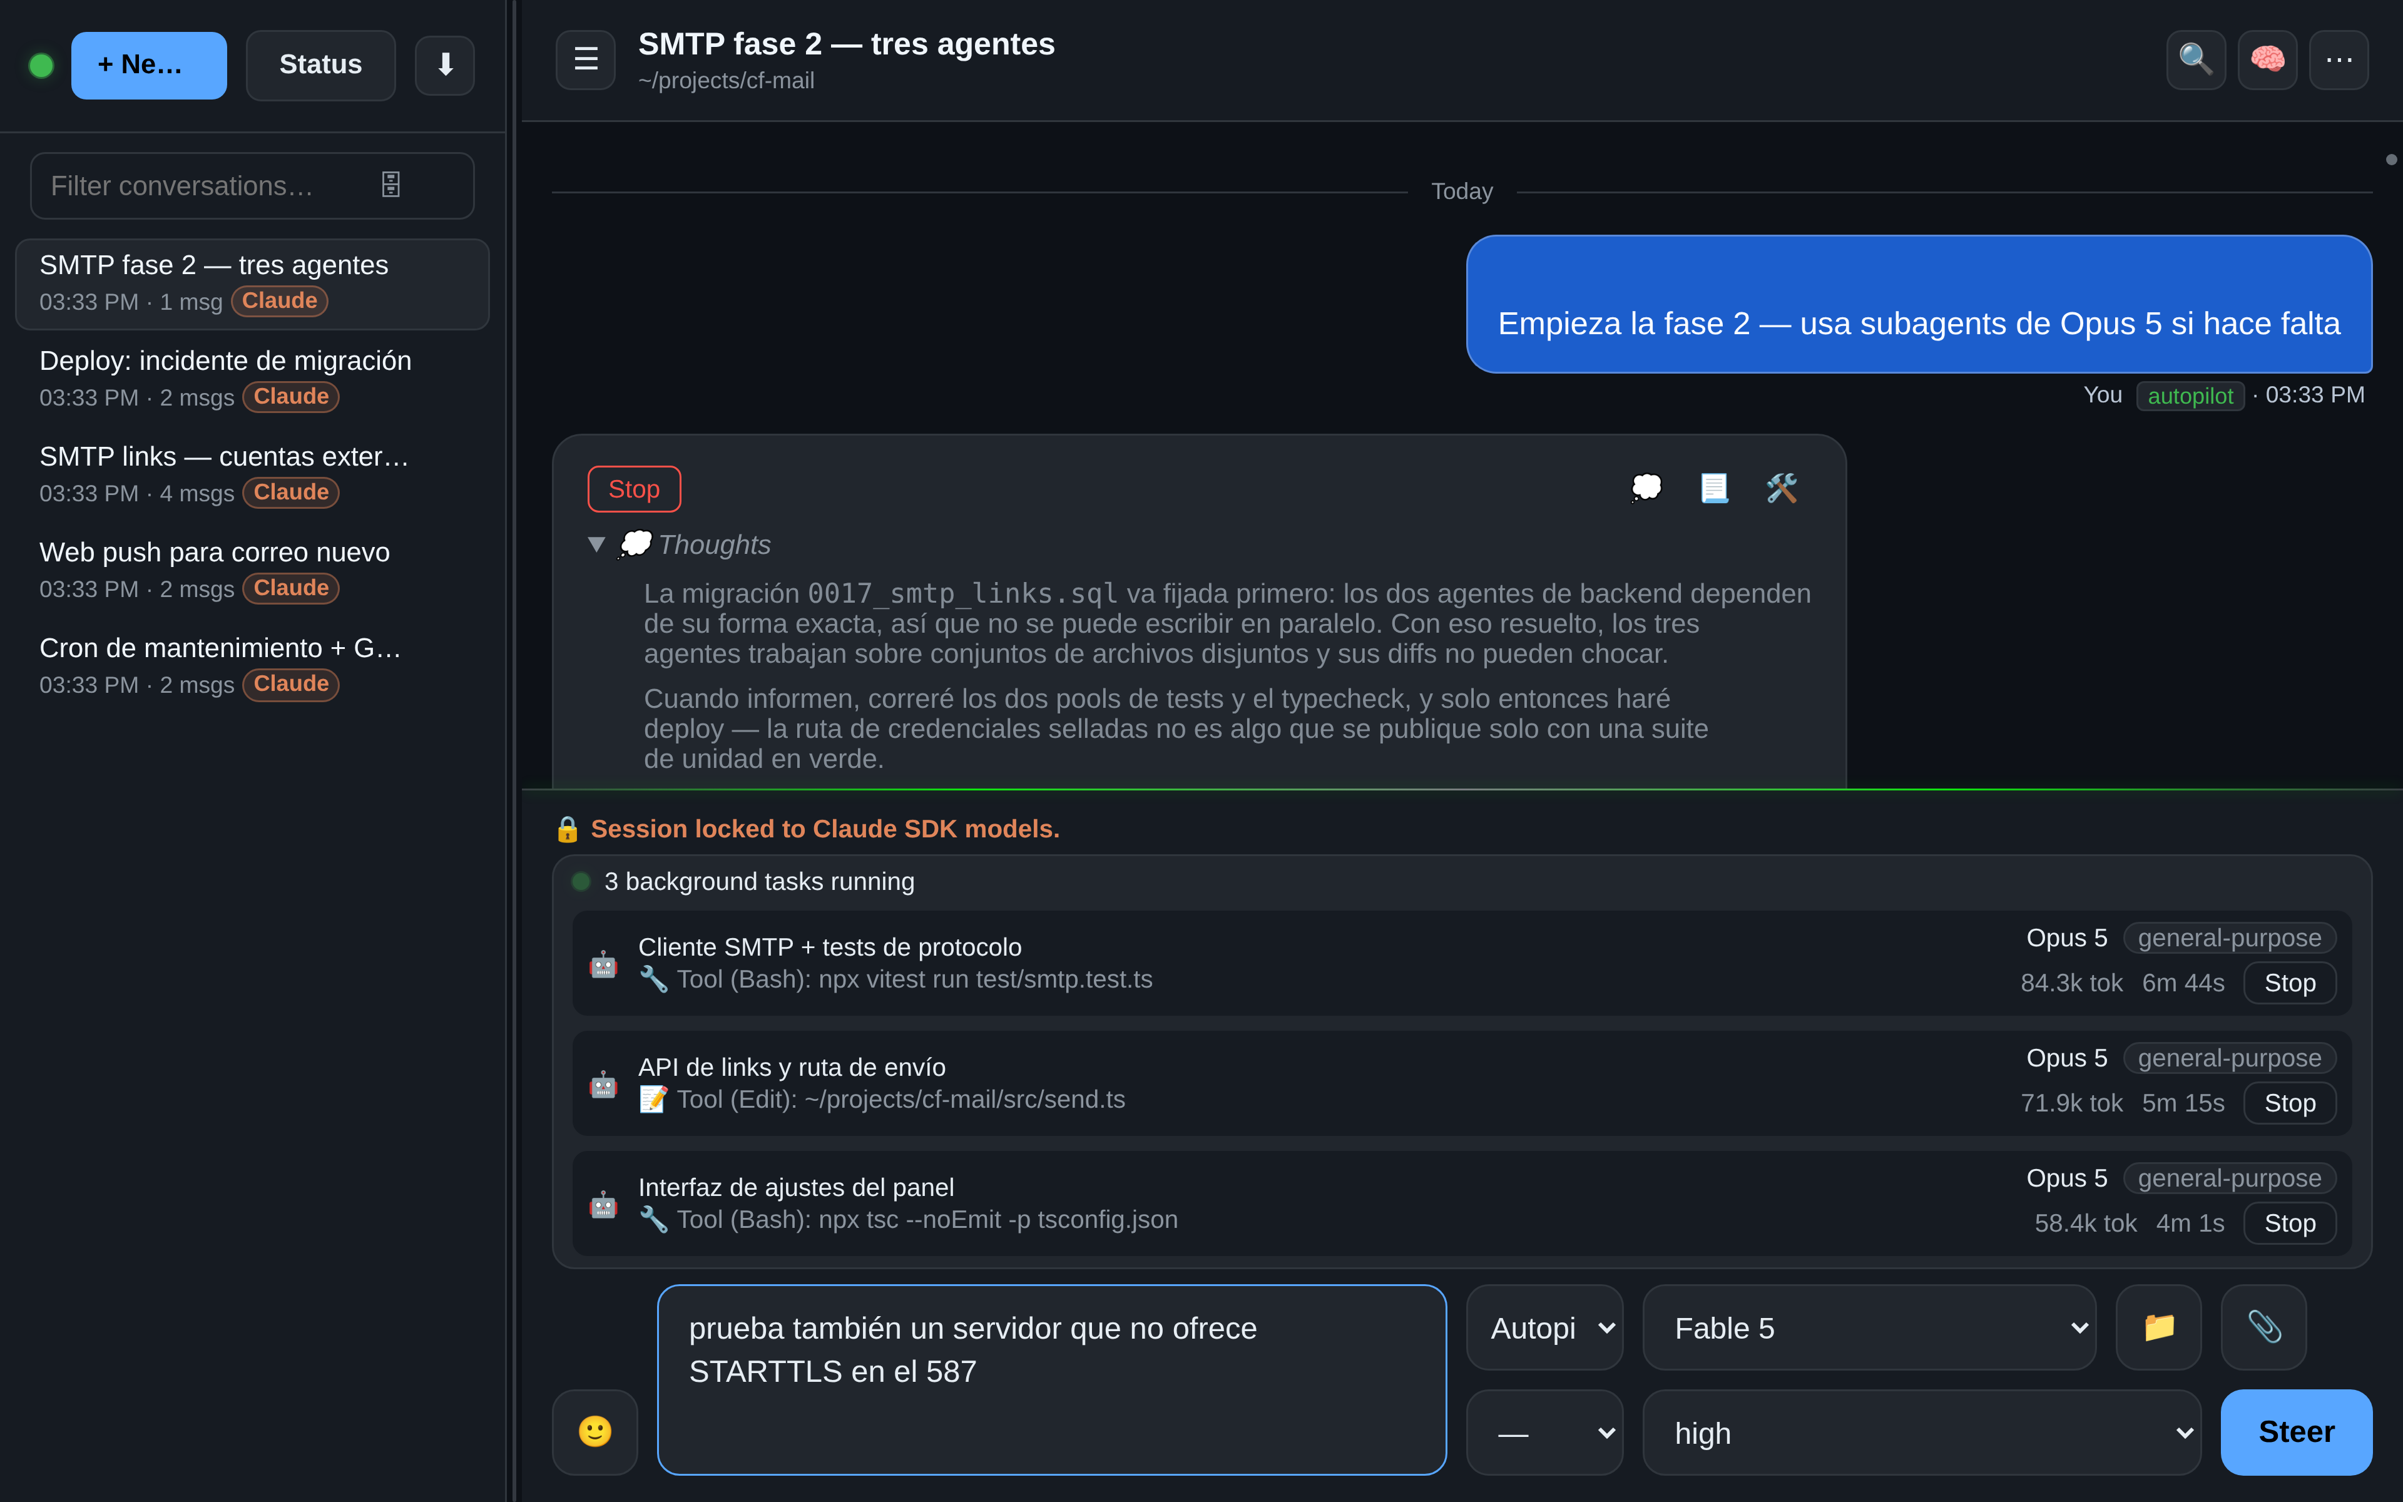Open conversation Cron de mantenimiento + G…
2403x1502 pixels.
click(252, 665)
